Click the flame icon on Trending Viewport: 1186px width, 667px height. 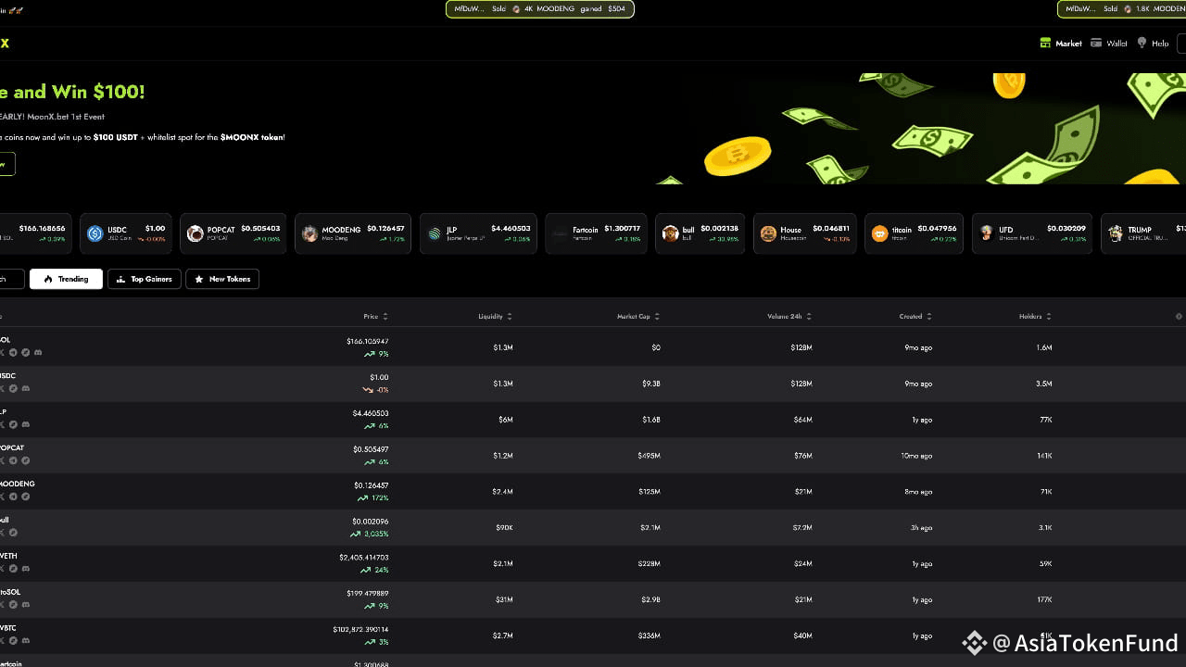pyautogui.click(x=48, y=279)
